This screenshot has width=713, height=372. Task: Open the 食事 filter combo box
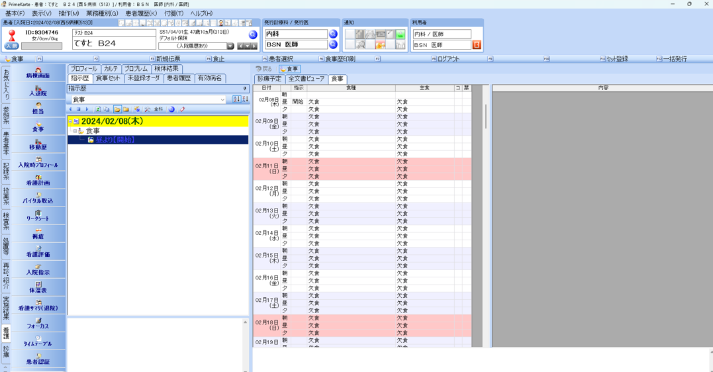tap(148, 99)
